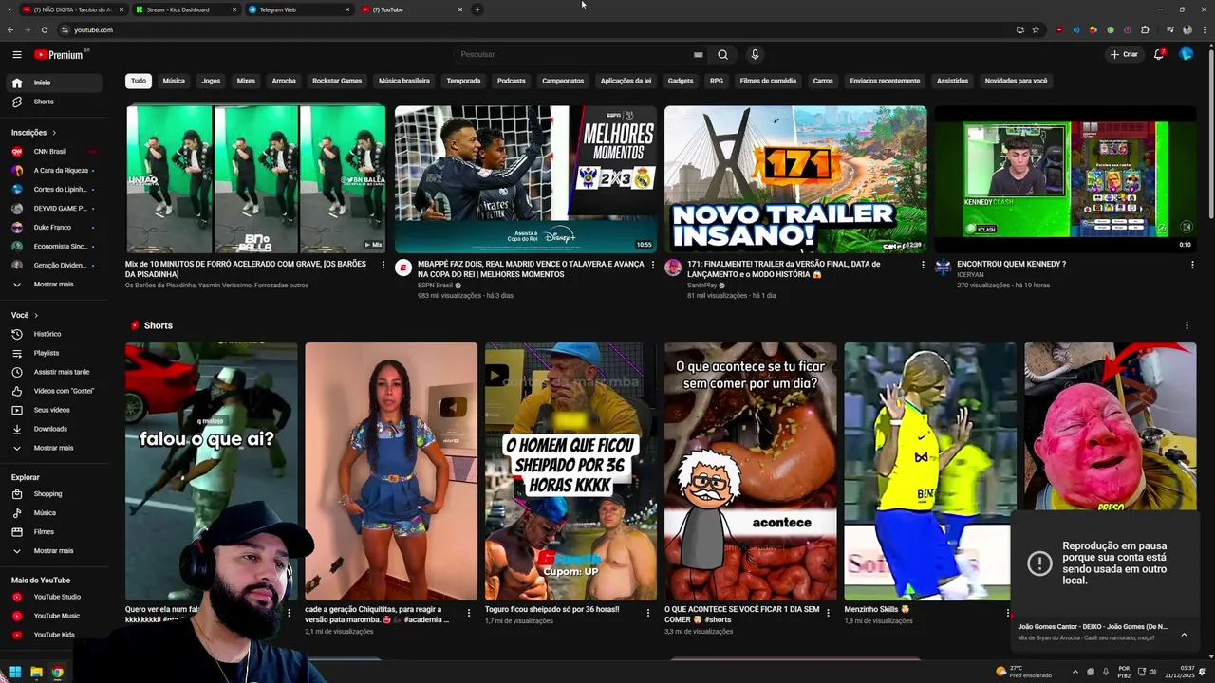The height and width of the screenshot is (683, 1215).
Task: Open the CNN Brasil subscription
Action: point(52,152)
